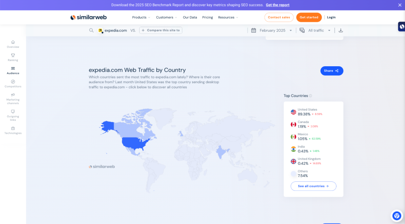Open the February 2025 date dropdown
This screenshot has width=405, height=224.
coord(276,30)
